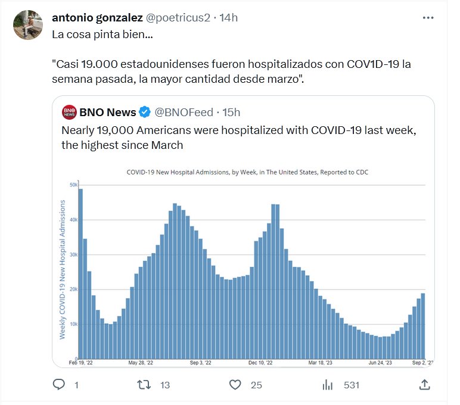This screenshot has height=405, width=460.
Task: Open the three-dot more options menu
Action: [x=428, y=18]
